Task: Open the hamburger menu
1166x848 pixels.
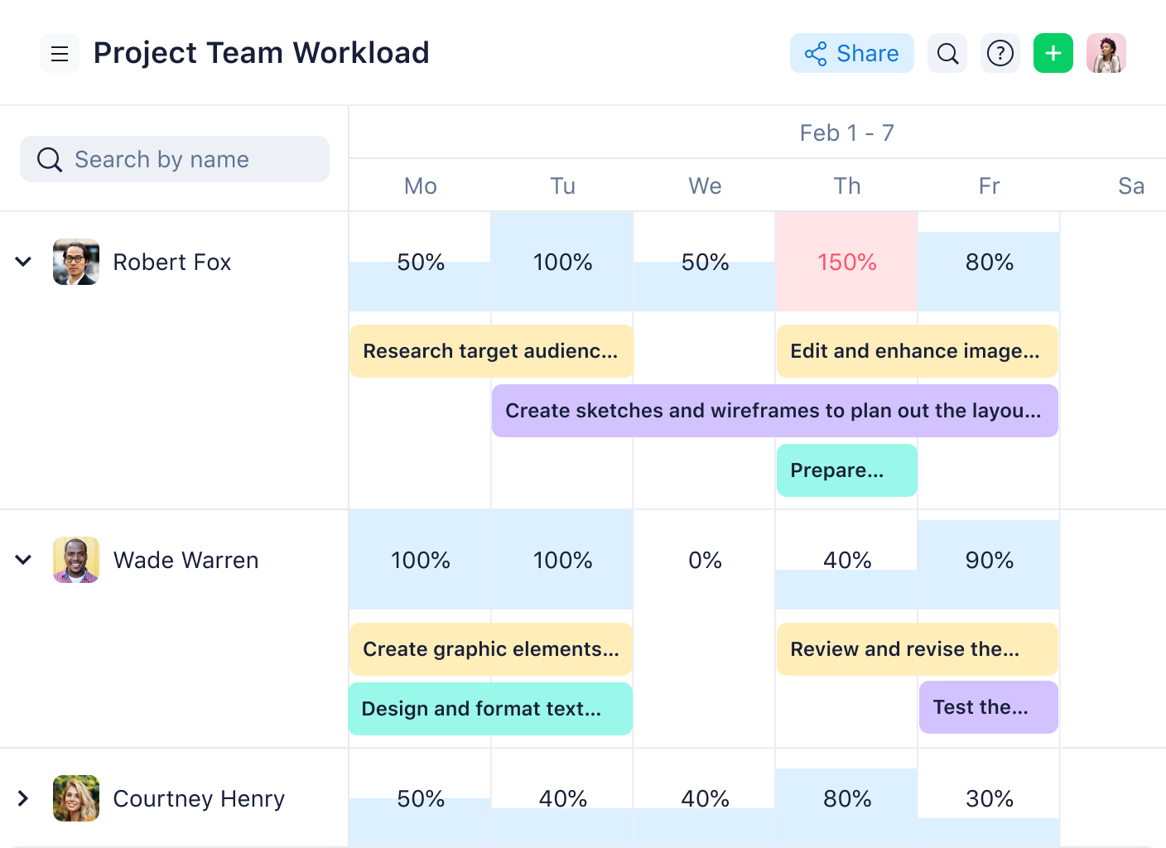Action: (x=59, y=53)
